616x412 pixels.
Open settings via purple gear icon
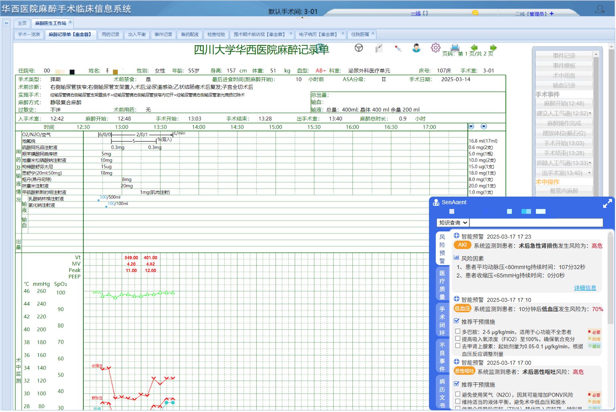436,48
